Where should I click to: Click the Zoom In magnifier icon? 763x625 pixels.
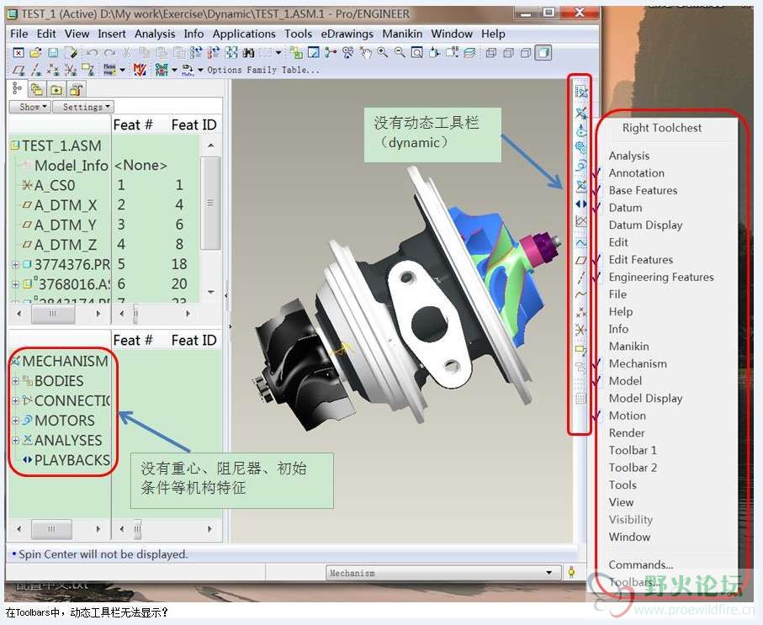click(x=383, y=52)
